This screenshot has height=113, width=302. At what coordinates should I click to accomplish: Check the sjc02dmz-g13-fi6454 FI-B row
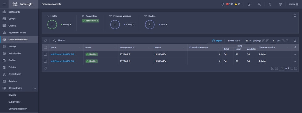pyautogui.click(x=45, y=55)
